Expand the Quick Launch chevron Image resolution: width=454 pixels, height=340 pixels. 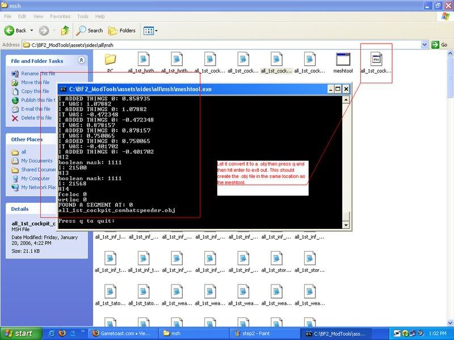coord(82,331)
